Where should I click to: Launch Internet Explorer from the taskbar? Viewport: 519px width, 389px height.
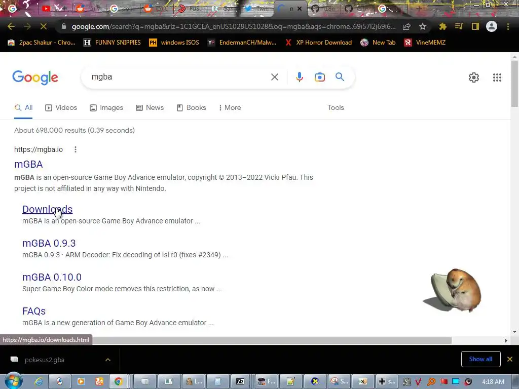39,381
